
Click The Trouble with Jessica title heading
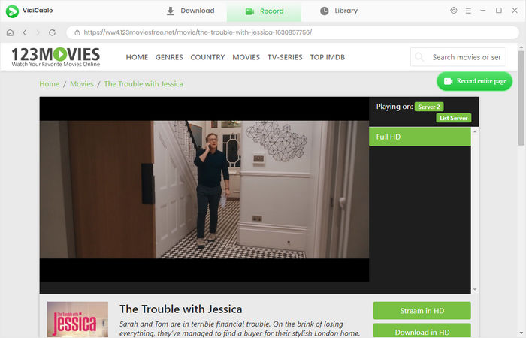pyautogui.click(x=181, y=309)
